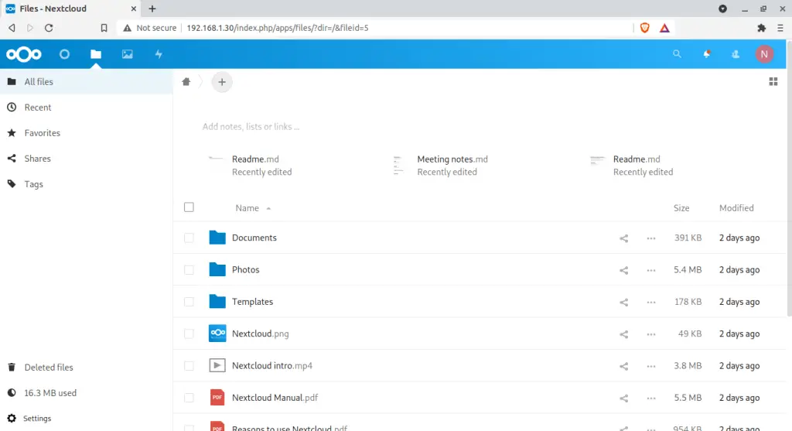Open the Nextcloud logo home link
The image size is (792, 431).
pos(24,54)
